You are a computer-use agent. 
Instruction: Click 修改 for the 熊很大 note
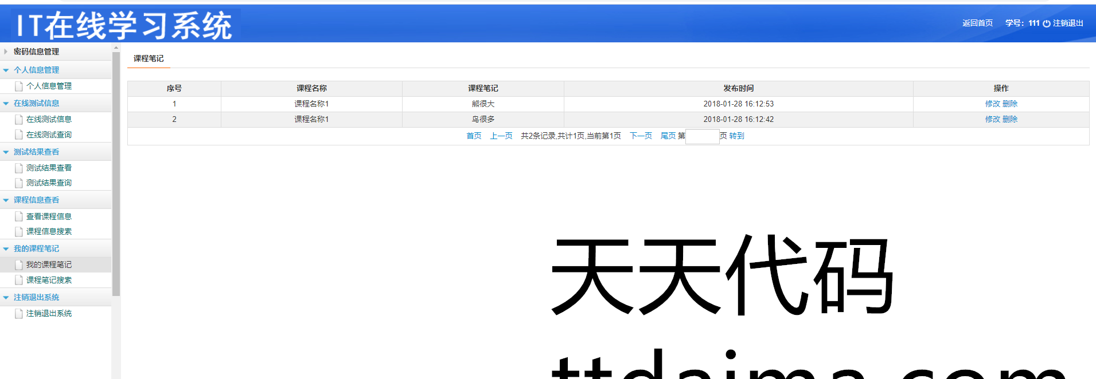[x=992, y=104]
